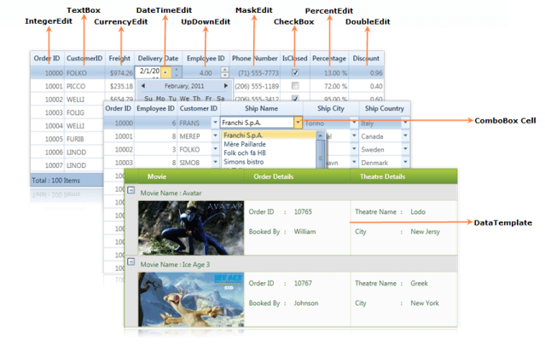Open the MEREP Customer ID dropdown arrow

click(x=215, y=135)
